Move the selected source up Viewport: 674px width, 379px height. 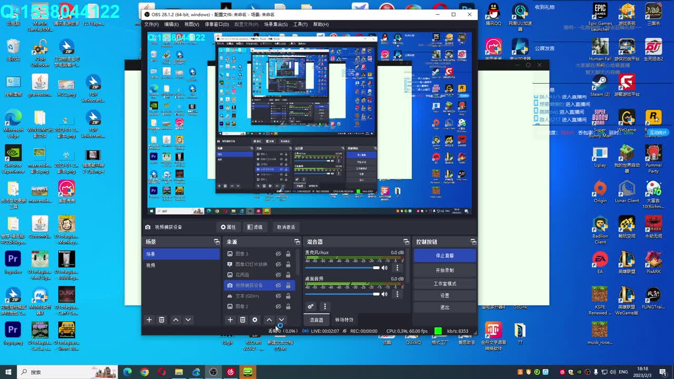pyautogui.click(x=269, y=320)
